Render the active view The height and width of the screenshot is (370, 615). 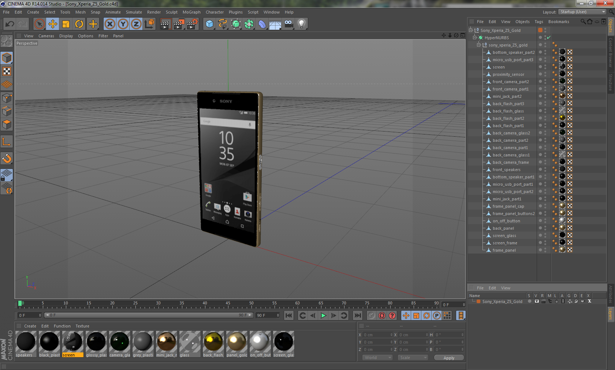pos(165,24)
